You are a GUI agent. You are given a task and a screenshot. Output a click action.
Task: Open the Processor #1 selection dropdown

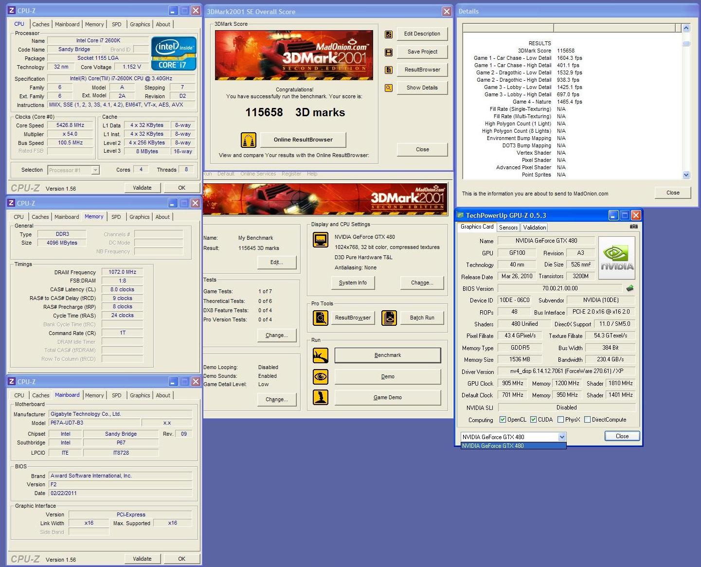pos(95,170)
